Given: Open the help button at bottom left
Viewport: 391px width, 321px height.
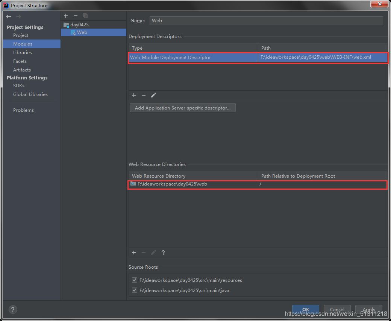Looking at the screenshot, I should 13,309.
